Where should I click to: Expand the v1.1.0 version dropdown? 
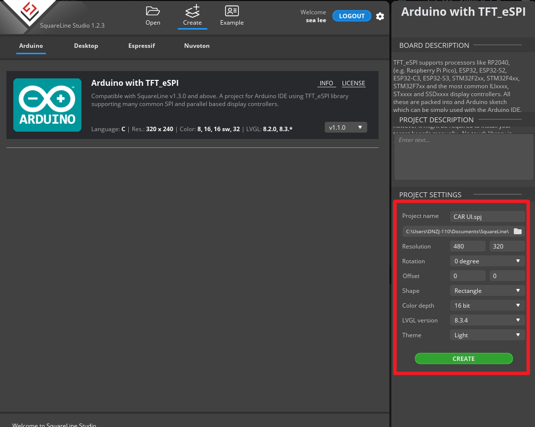point(345,127)
